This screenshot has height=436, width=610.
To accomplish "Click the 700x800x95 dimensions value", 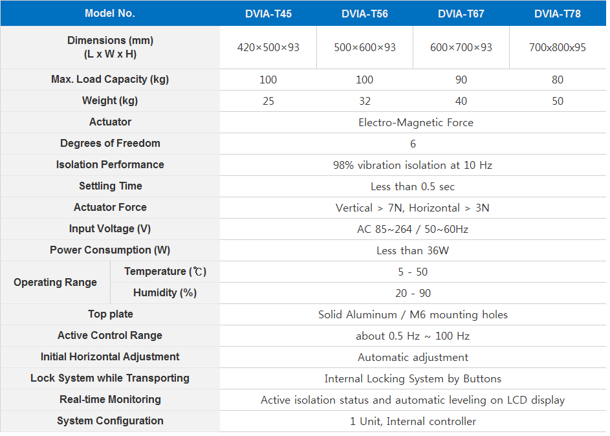I will 558,47.
